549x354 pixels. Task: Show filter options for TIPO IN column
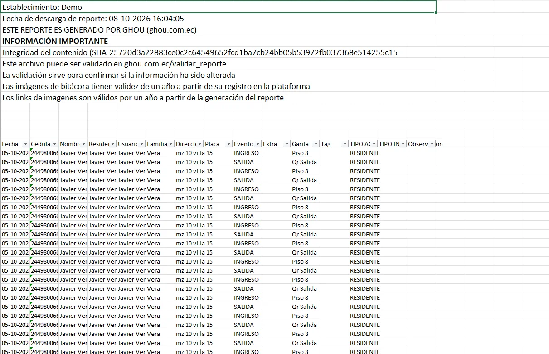(x=403, y=144)
